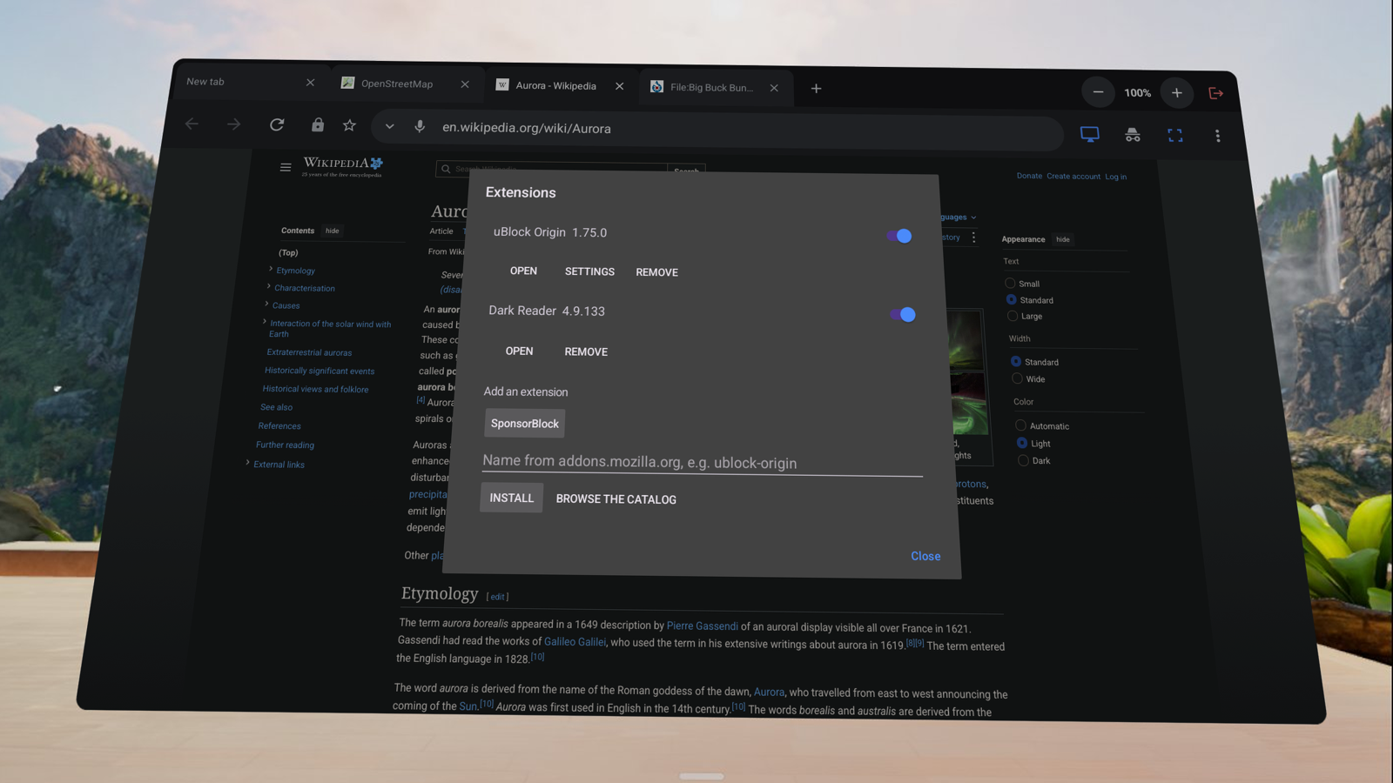Focus the extension name input field
This screenshot has height=783, width=1393.
(x=702, y=462)
